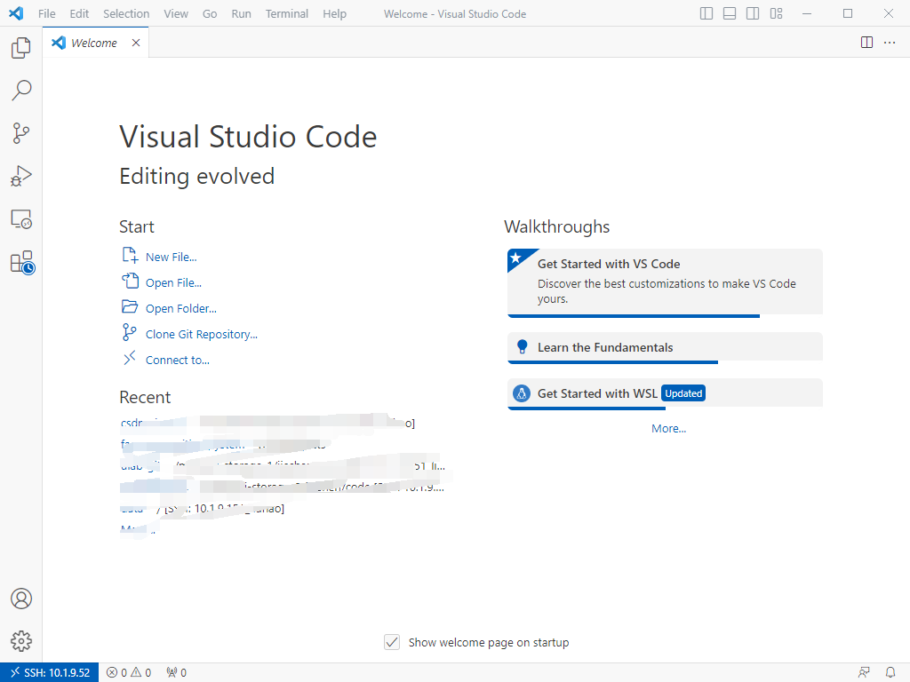Open Customize Layout icon
This screenshot has width=910, height=682.
(x=776, y=13)
